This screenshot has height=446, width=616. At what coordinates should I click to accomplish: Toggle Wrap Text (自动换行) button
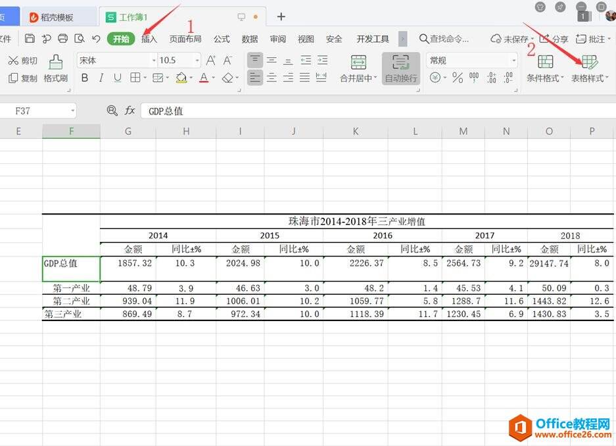[x=401, y=69]
